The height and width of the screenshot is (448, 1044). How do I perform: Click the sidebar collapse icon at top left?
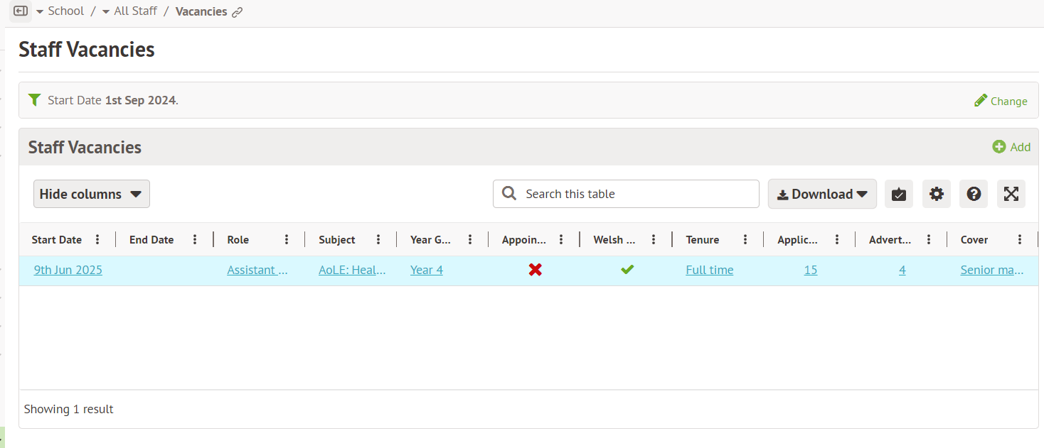click(x=21, y=11)
